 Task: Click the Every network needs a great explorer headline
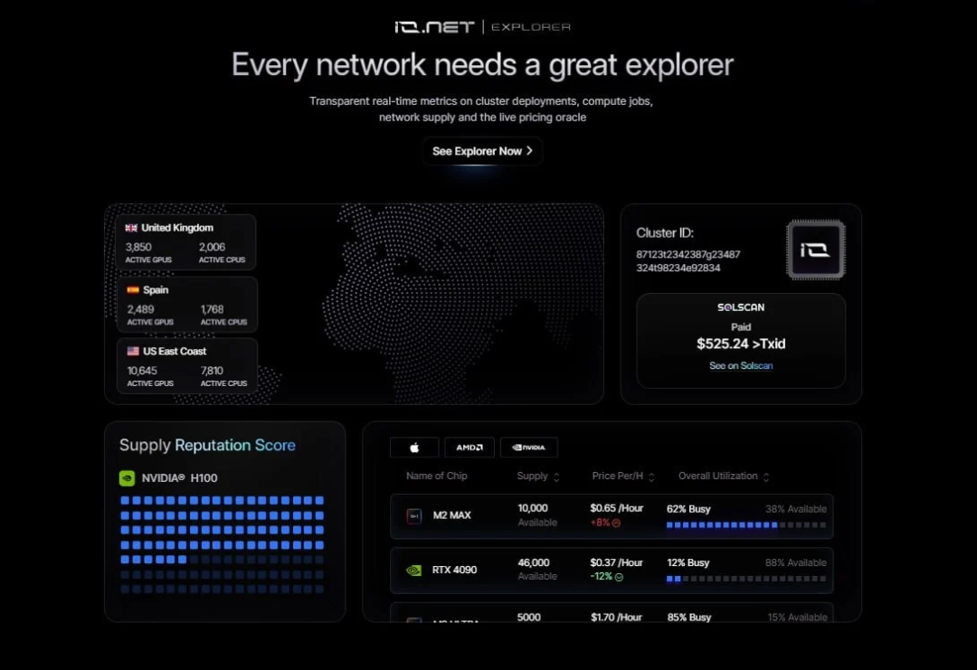point(482,65)
